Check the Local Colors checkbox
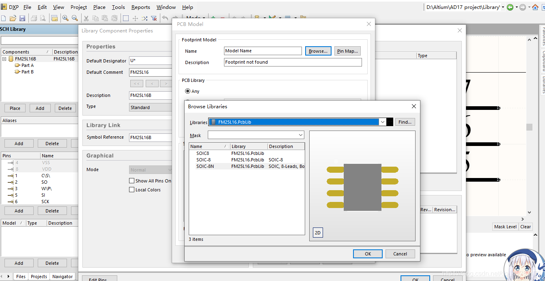This screenshot has width=545, height=281. click(x=131, y=190)
